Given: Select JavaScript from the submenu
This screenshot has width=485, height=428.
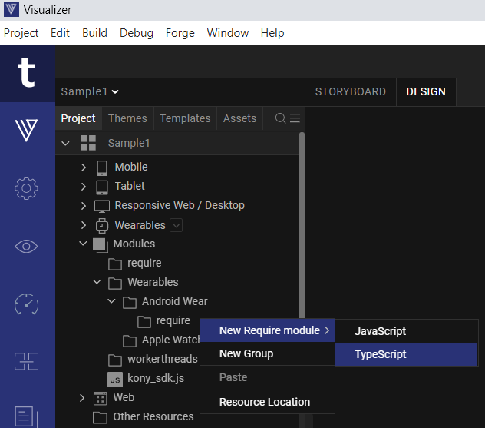Looking at the screenshot, I should 380,331.
